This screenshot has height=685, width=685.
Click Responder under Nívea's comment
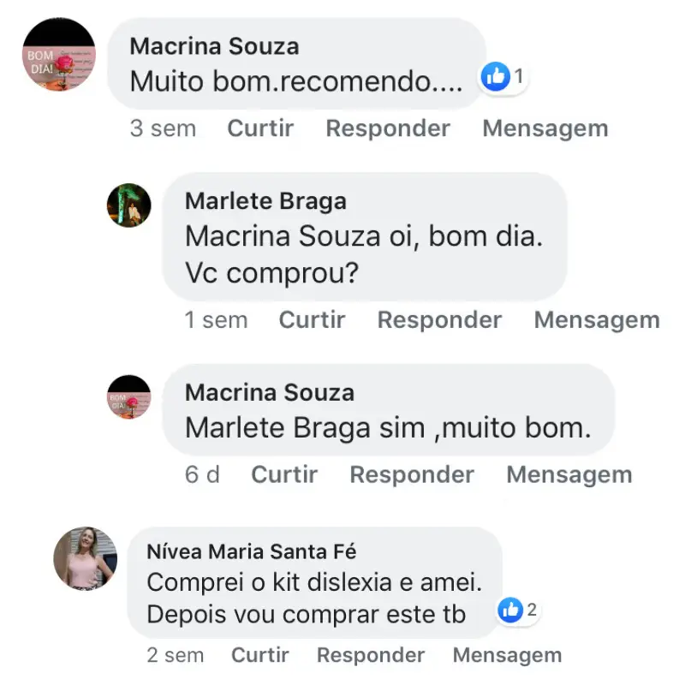(371, 656)
